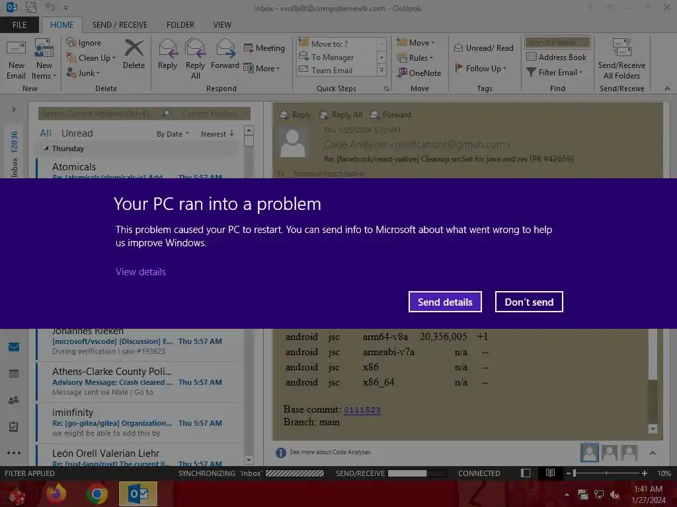Viewport: 677px width, 507px height.
Task: Click the zoom out minus button
Action: 569,473
